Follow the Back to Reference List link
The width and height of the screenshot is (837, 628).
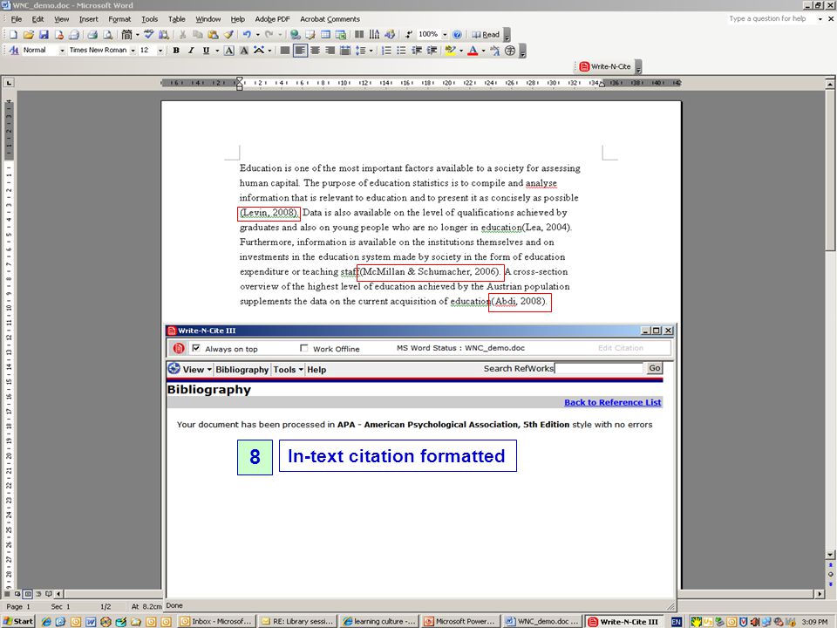(x=612, y=403)
